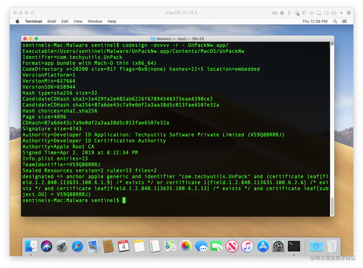This screenshot has height=268, width=363.
Task: Click Terminal icon in the Dock
Action: pos(294,246)
